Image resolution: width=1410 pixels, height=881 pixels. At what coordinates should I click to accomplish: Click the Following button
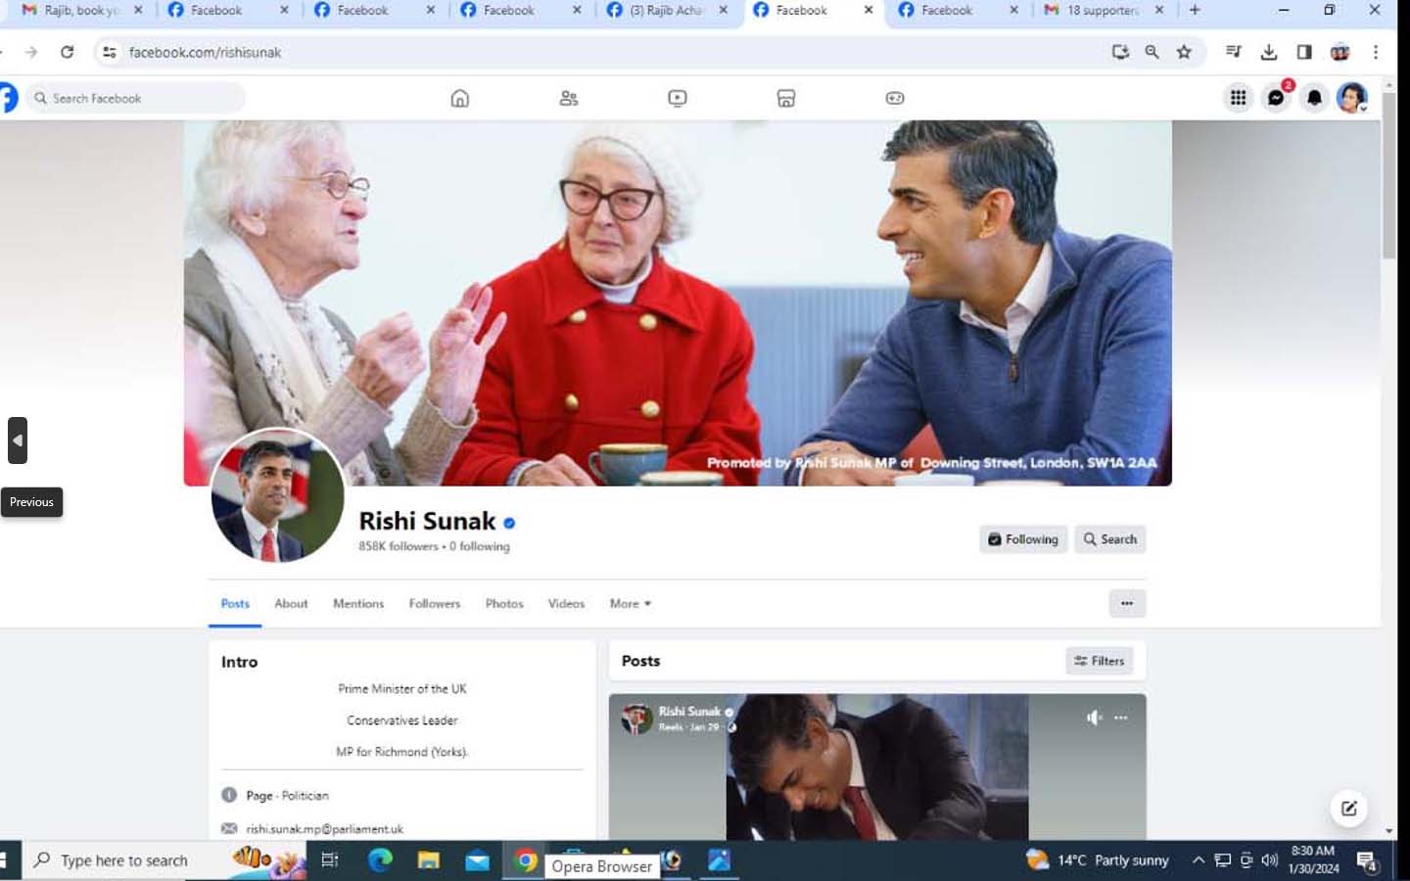point(1023,539)
